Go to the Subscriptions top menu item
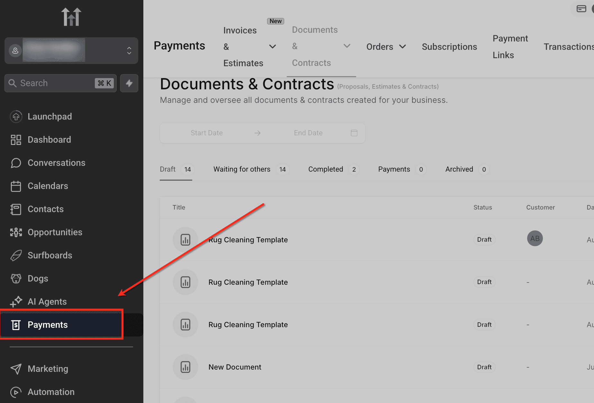This screenshot has width=594, height=403. click(x=449, y=47)
